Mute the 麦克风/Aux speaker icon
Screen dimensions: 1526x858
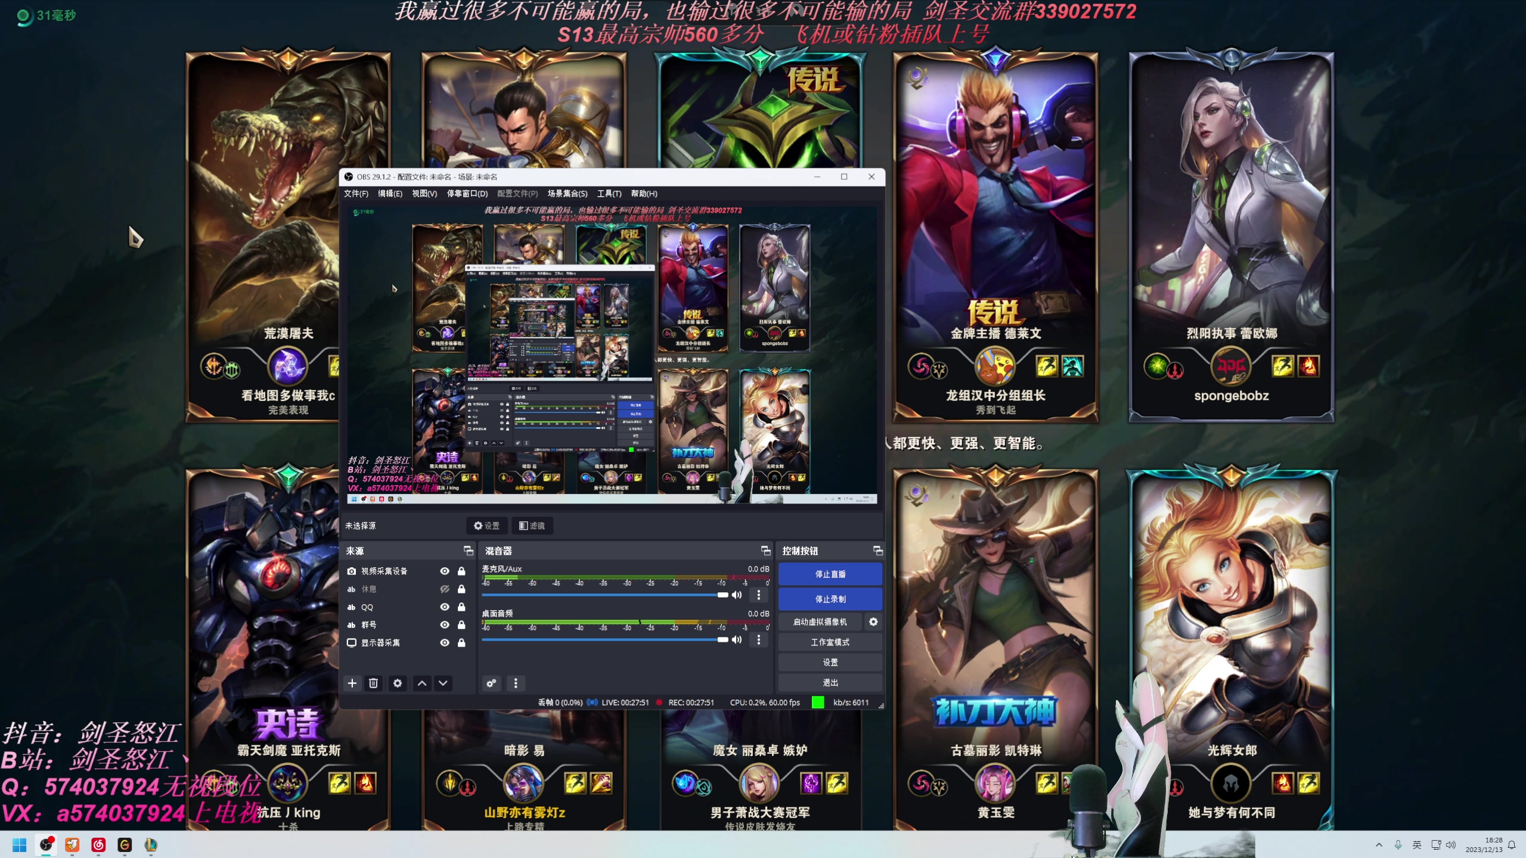pos(737,595)
